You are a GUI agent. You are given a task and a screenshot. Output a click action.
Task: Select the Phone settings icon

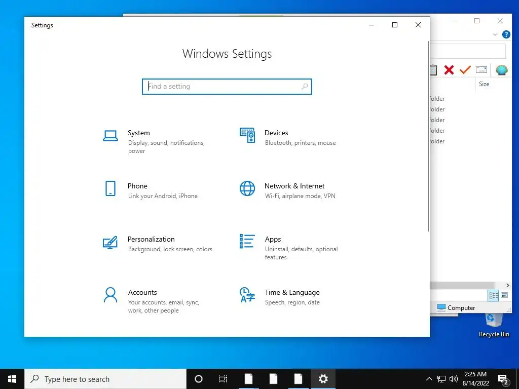pyautogui.click(x=110, y=188)
